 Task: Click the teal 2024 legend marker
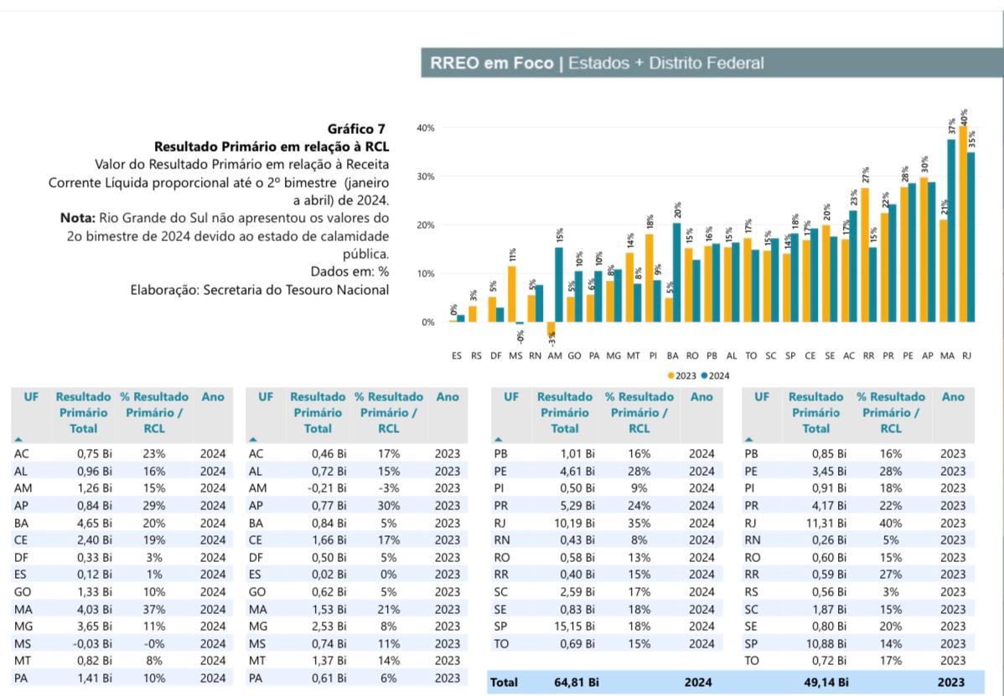(x=704, y=375)
